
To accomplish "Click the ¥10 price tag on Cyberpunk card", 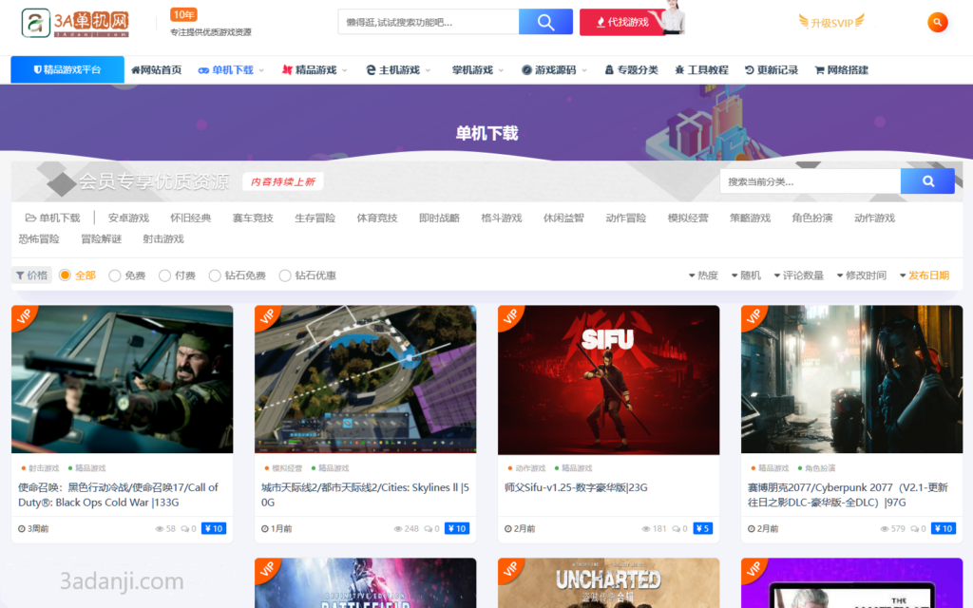I will (944, 528).
